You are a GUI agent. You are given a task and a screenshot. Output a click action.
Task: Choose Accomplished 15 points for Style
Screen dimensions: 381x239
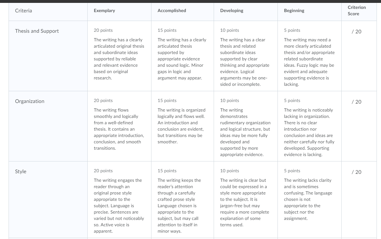coord(183,200)
